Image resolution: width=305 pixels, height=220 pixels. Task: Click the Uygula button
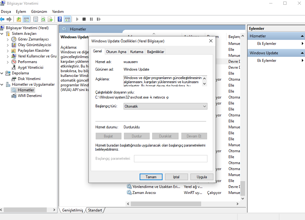click(202, 177)
